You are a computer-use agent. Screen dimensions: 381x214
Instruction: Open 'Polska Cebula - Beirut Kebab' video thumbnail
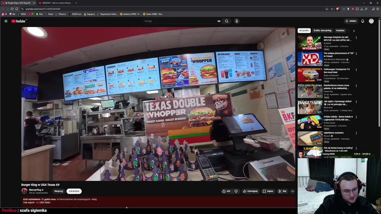[x=310, y=122]
